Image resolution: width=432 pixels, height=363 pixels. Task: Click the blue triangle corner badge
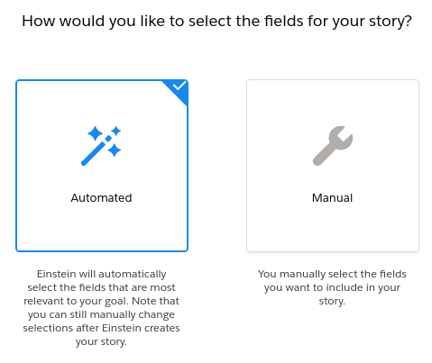coord(179,90)
